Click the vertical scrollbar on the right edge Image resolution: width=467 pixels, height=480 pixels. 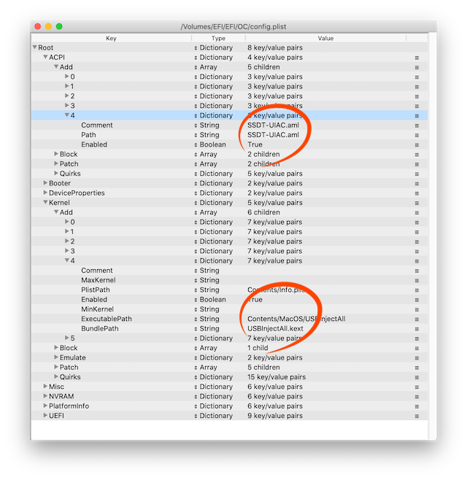[x=433, y=236]
